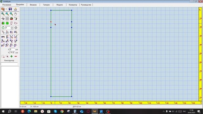Choose the fourth curve line tool
Image resolution: width=203 pixels, height=114 pixels.
click(x=16, y=41)
